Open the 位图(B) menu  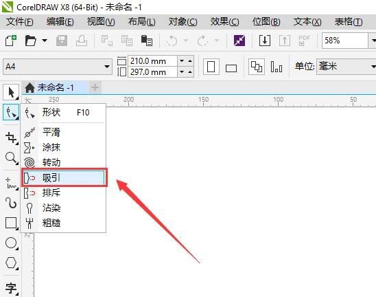[x=266, y=22]
